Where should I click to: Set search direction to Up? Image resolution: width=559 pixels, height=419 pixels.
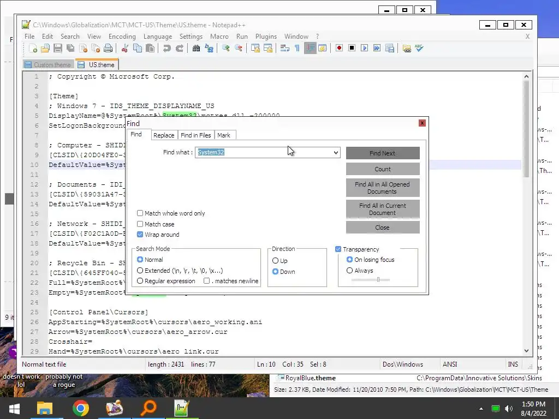(275, 261)
